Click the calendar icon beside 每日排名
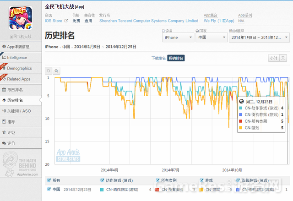This screenshot has width=293, height=201. pos(4,89)
